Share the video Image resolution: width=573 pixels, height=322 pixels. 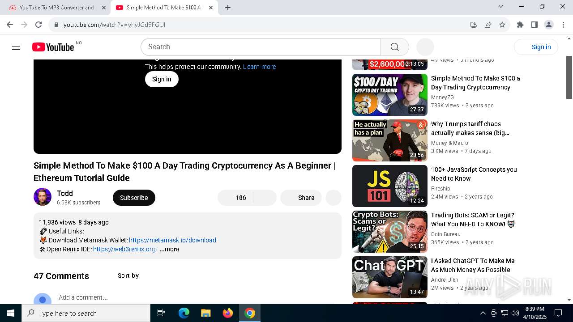pos(301,198)
